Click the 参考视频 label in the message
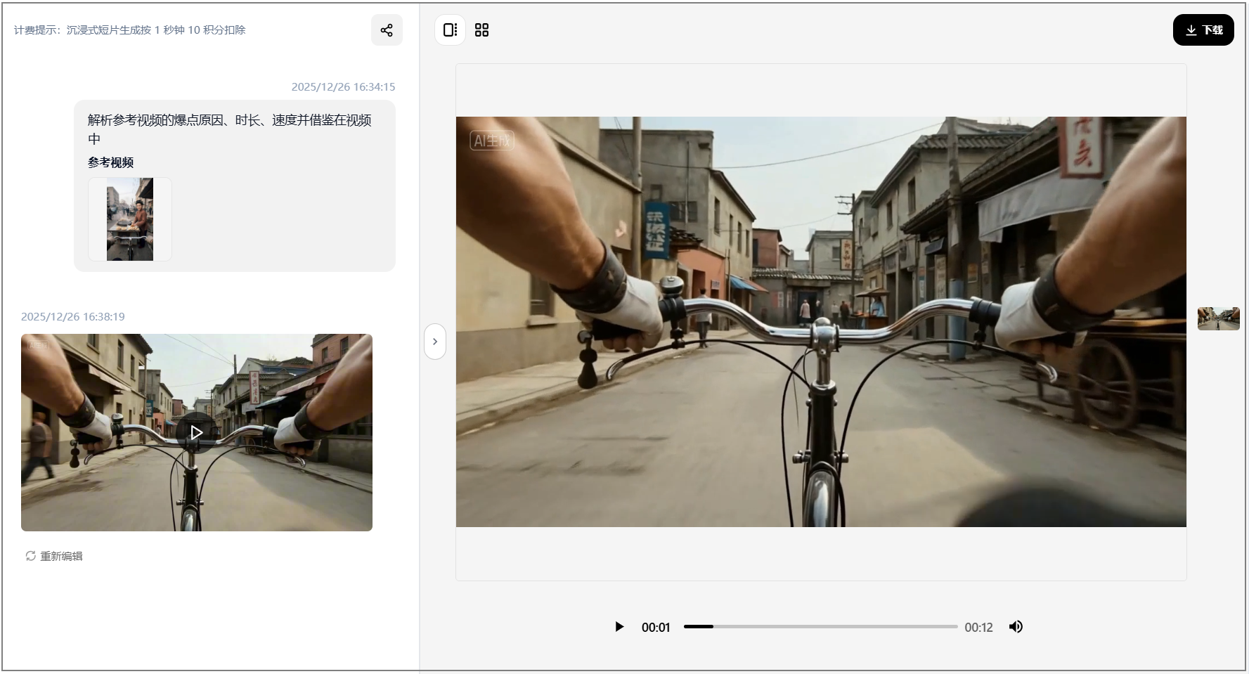The image size is (1249, 674). click(110, 162)
